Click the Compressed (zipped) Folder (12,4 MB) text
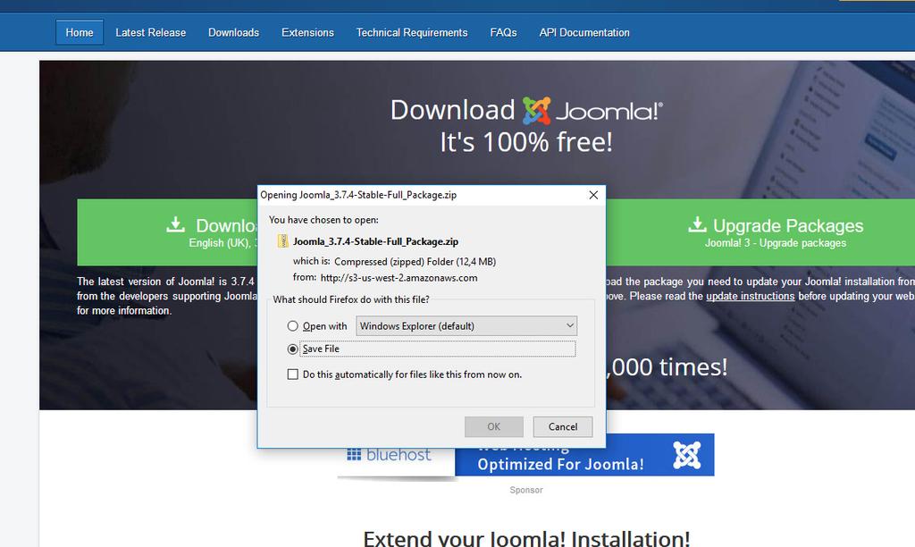The width and height of the screenshot is (915, 547). coord(415,262)
